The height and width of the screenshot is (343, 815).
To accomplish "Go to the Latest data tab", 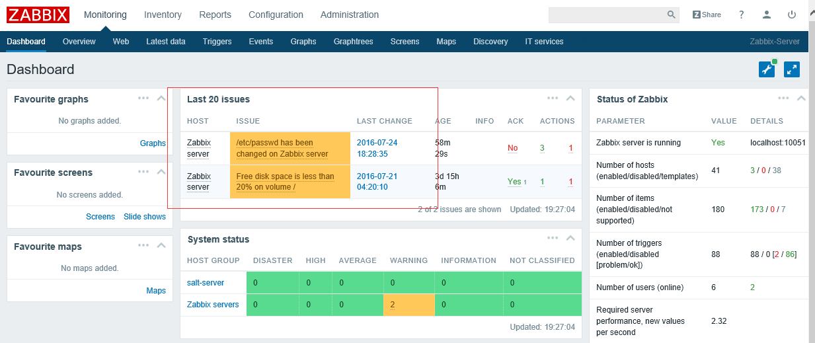I will 166,41.
